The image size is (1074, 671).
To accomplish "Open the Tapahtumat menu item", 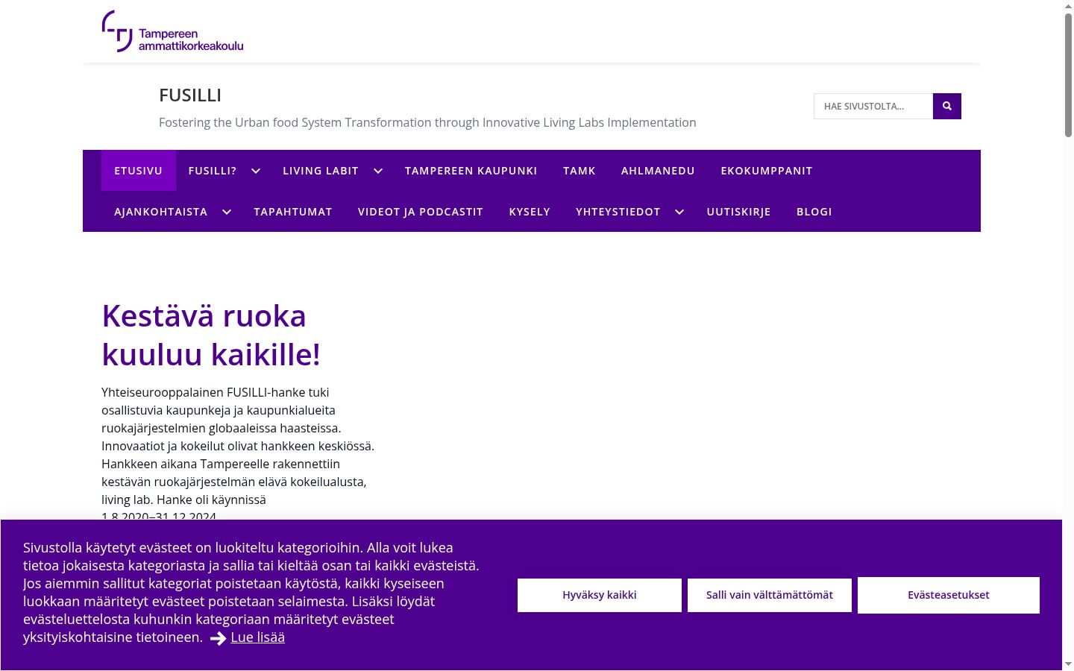I will pyautogui.click(x=293, y=212).
